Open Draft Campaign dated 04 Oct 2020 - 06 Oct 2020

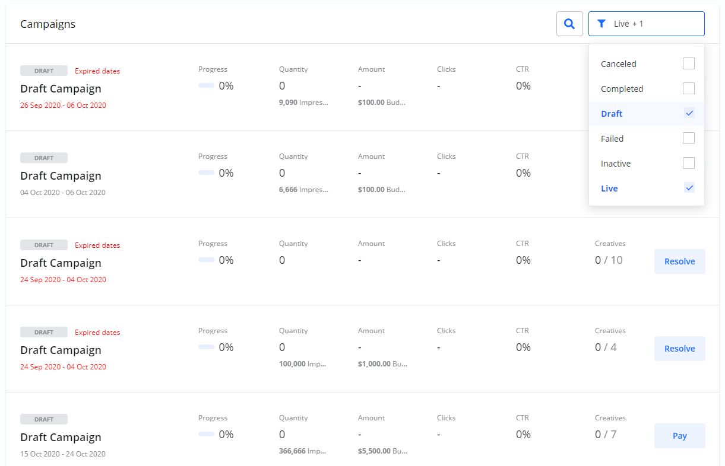pyautogui.click(x=61, y=176)
